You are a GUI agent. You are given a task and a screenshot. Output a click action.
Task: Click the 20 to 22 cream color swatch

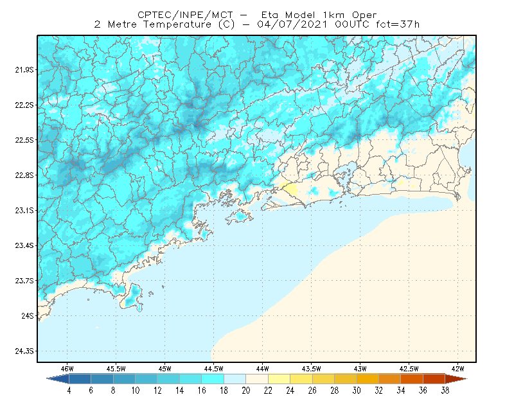click(257, 379)
